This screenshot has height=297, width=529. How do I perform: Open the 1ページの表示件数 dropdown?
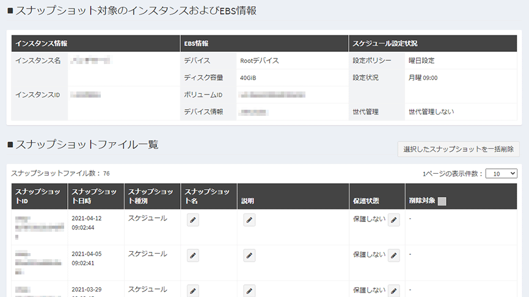tap(501, 174)
